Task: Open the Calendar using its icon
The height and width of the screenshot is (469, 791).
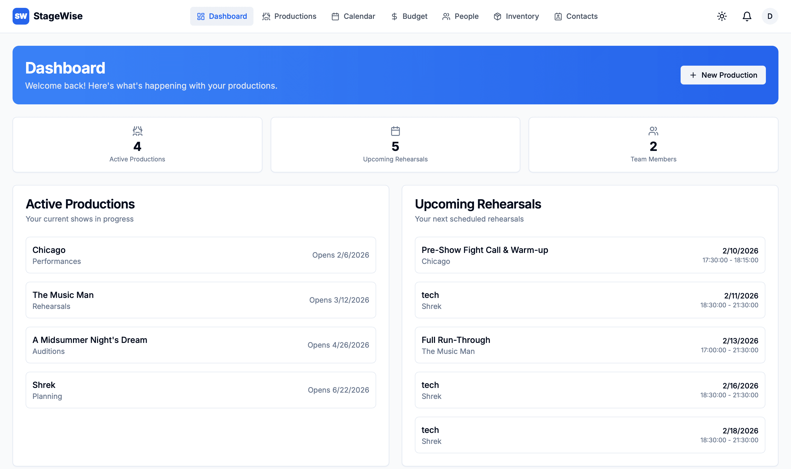Action: tap(335, 16)
